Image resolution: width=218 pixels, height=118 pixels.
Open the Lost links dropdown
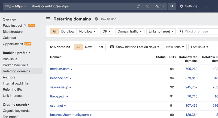(x=199, y=47)
